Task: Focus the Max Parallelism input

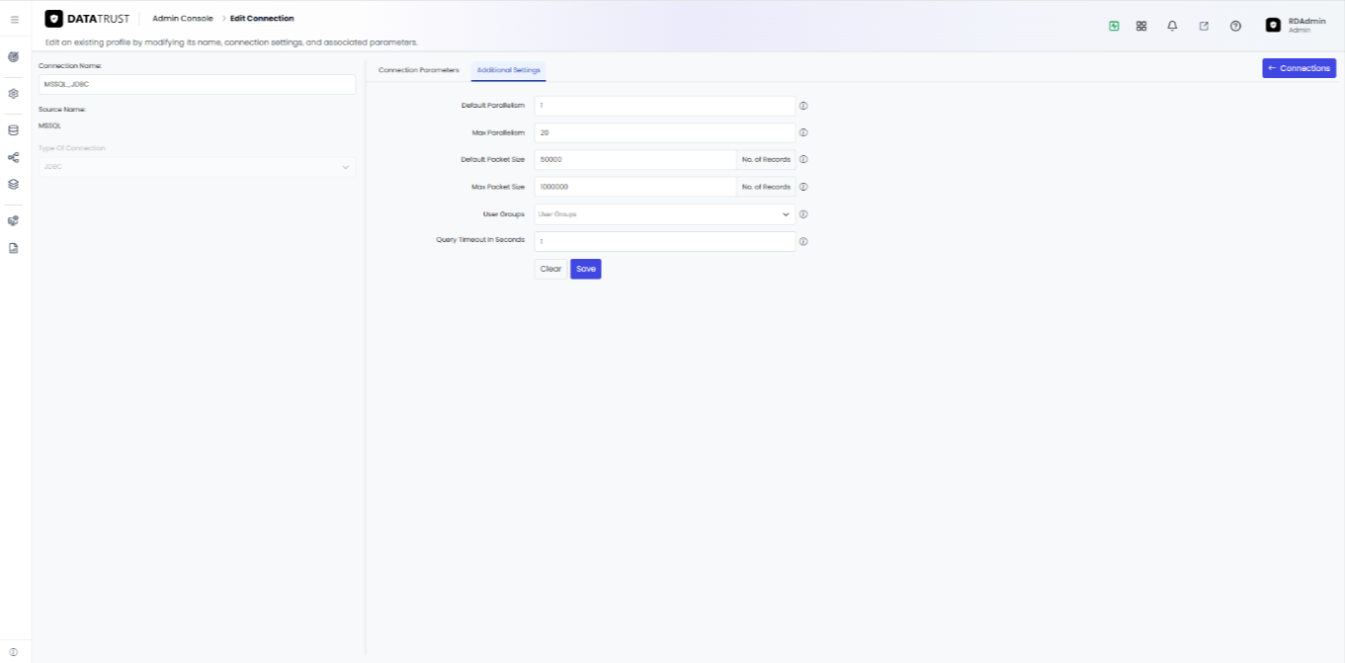Action: 664,132
